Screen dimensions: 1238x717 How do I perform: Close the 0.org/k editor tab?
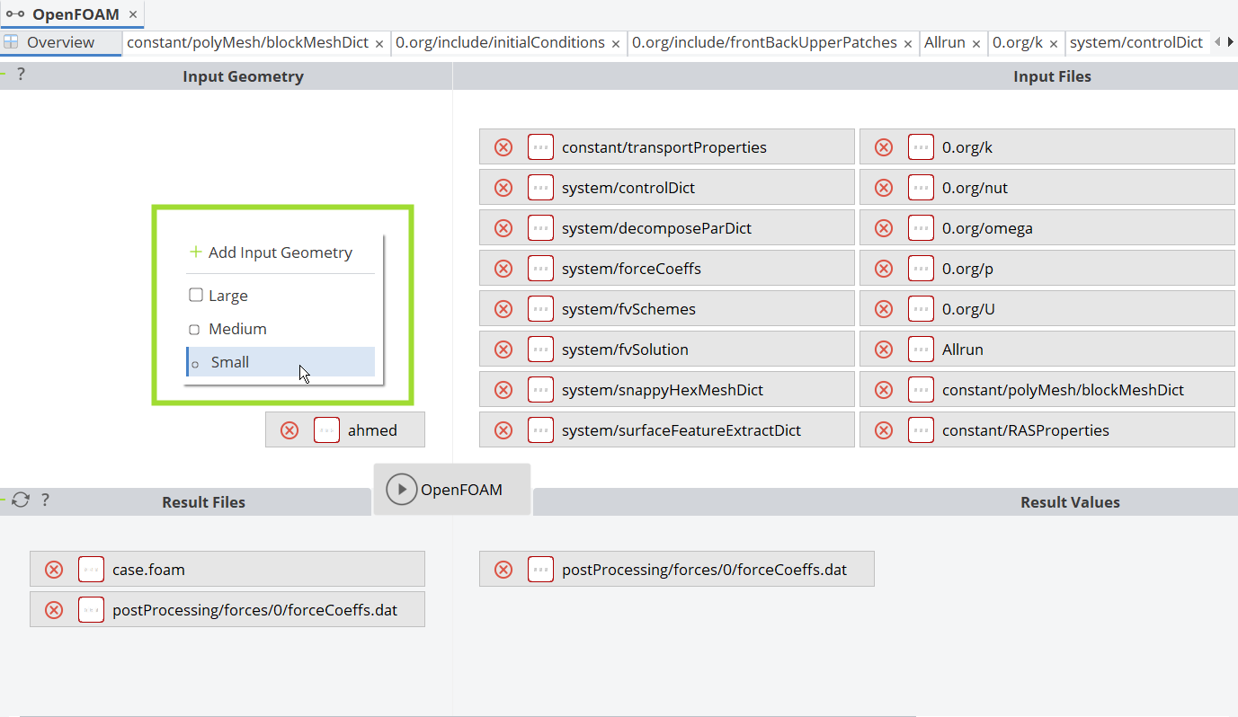click(1054, 43)
